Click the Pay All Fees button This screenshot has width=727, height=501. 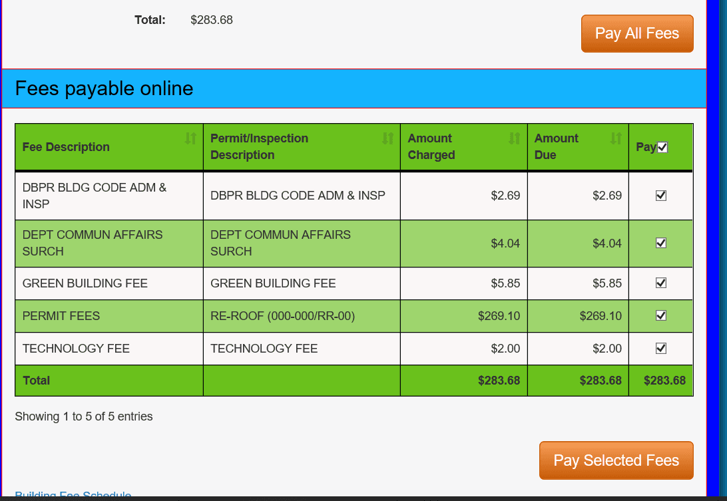636,33
